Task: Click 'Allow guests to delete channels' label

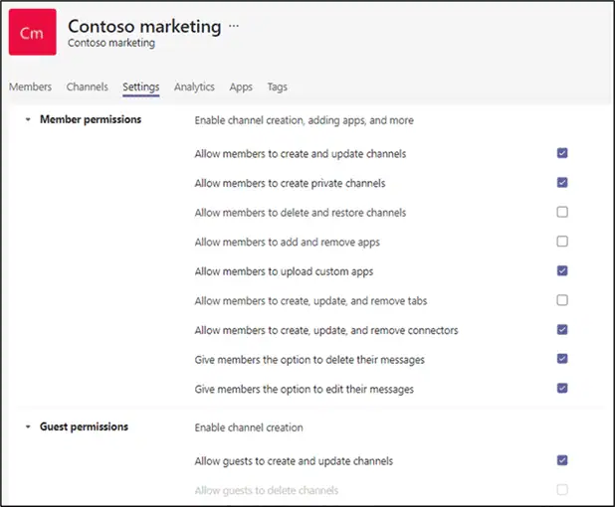Action: pyautogui.click(x=267, y=490)
